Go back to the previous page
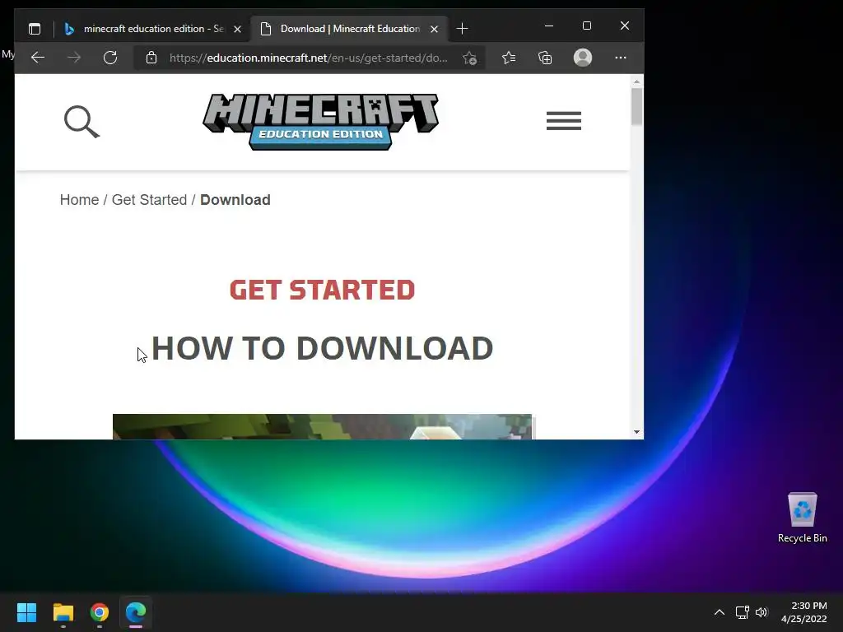This screenshot has width=843, height=632. coord(38,58)
